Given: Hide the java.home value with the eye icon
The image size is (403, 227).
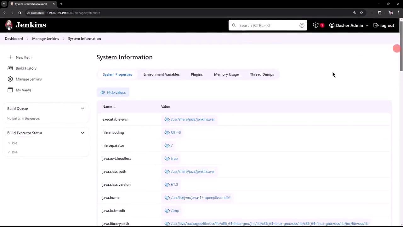Looking at the screenshot, I should click(167, 198).
